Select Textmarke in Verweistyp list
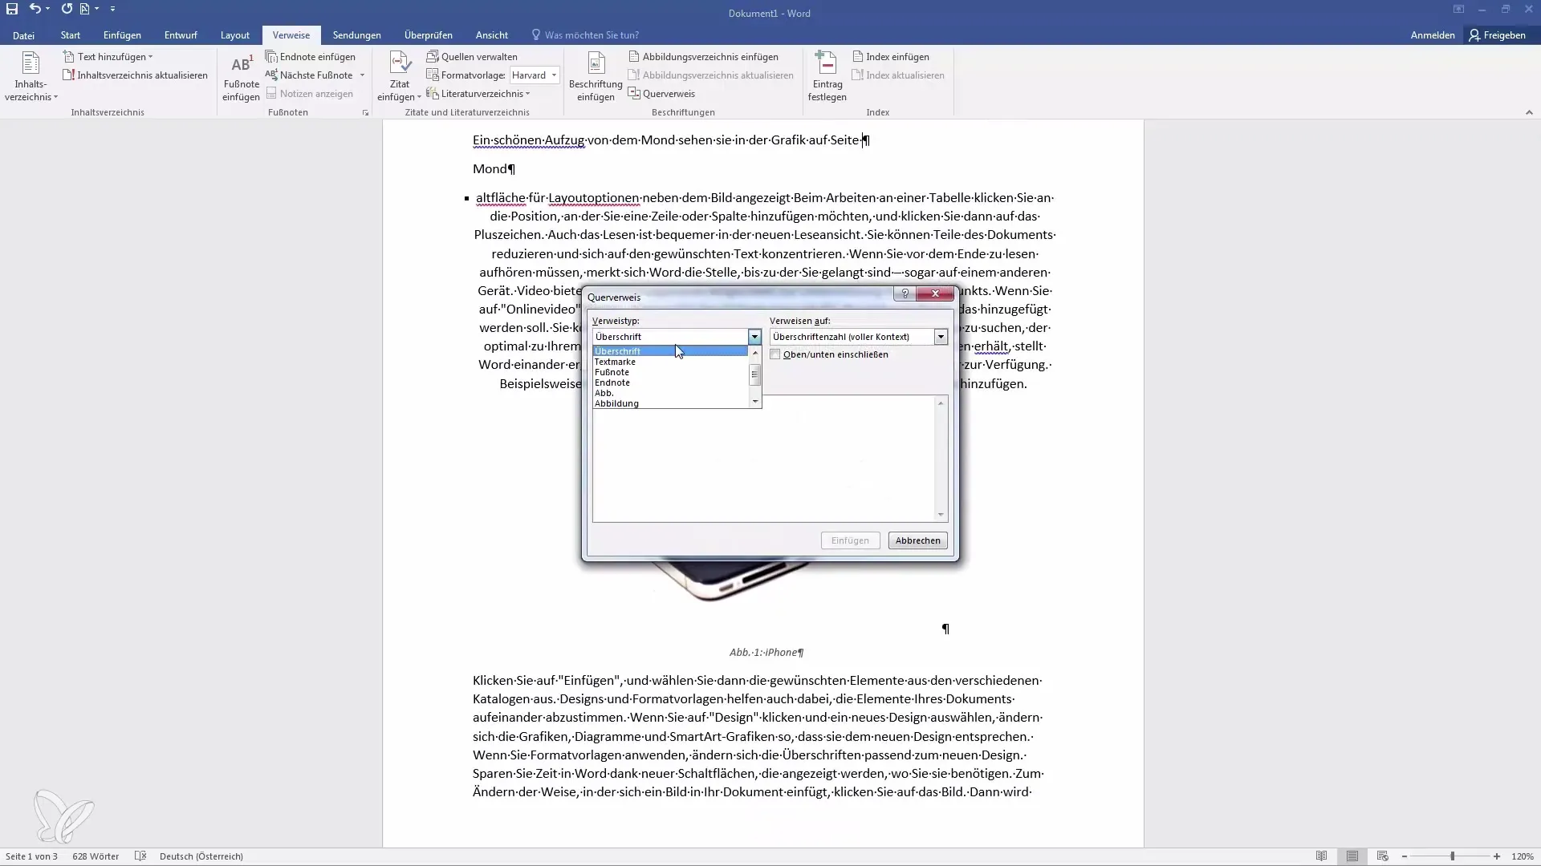 click(x=670, y=362)
